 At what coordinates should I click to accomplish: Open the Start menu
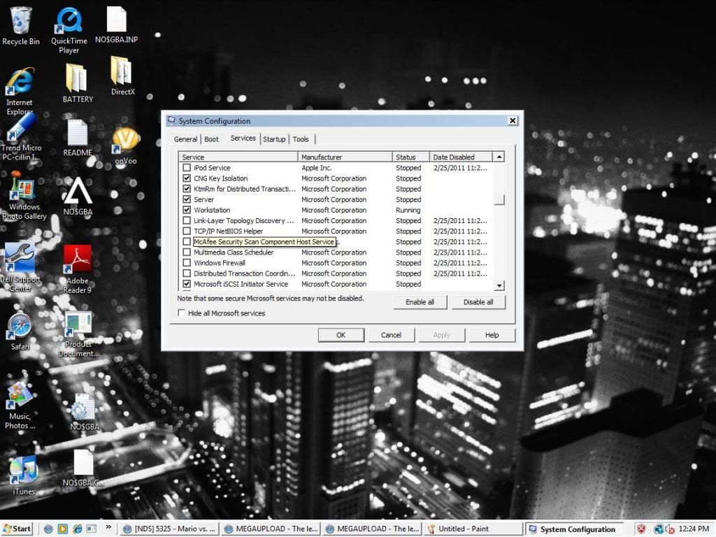(x=17, y=529)
